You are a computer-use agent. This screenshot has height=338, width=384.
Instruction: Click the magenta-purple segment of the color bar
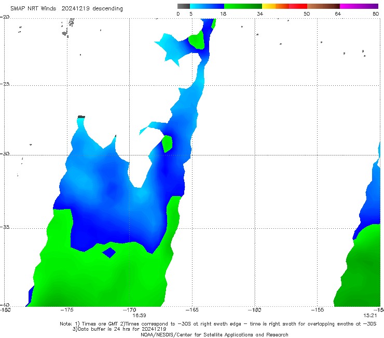(x=359, y=6)
